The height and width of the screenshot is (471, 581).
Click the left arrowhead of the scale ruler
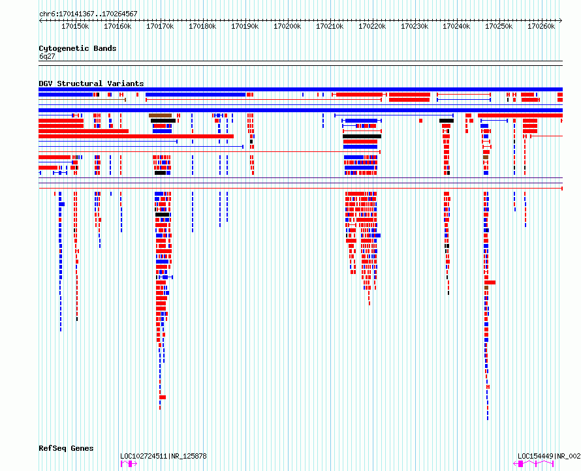pyautogui.click(x=40, y=21)
